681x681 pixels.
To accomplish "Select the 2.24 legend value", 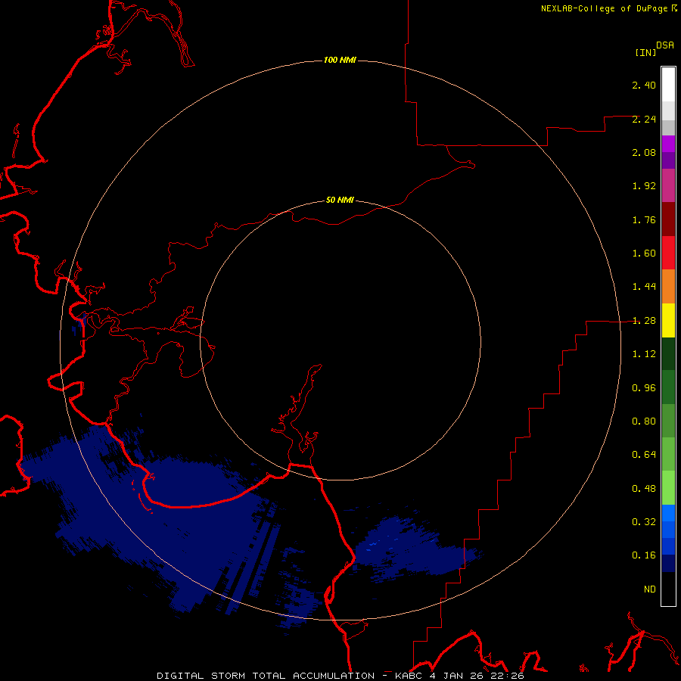I will coord(644,119).
